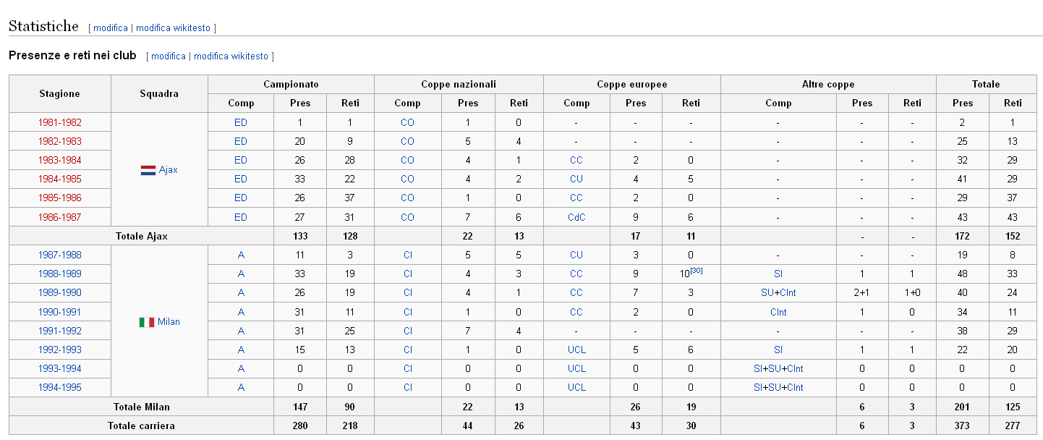Screen dimensions: 1043x440
Task: Click the Italy flag icon beside Milan
Action: [x=147, y=322]
